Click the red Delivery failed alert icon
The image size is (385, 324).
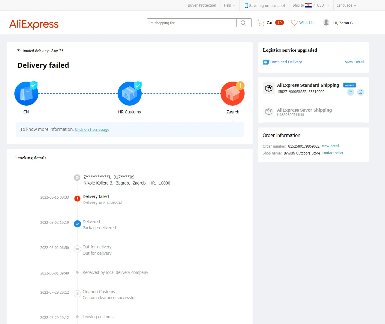(x=77, y=199)
